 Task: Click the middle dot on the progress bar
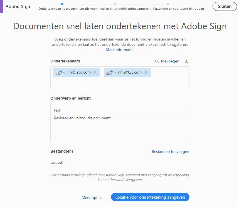pyautogui.click(x=115, y=4)
